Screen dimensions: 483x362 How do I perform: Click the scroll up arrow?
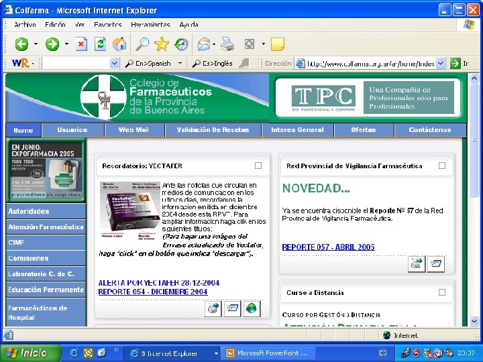pos(474,78)
